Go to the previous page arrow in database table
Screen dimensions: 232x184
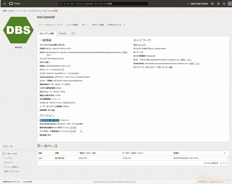[221, 163]
